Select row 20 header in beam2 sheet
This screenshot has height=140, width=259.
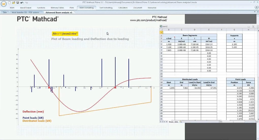click(x=161, y=88)
